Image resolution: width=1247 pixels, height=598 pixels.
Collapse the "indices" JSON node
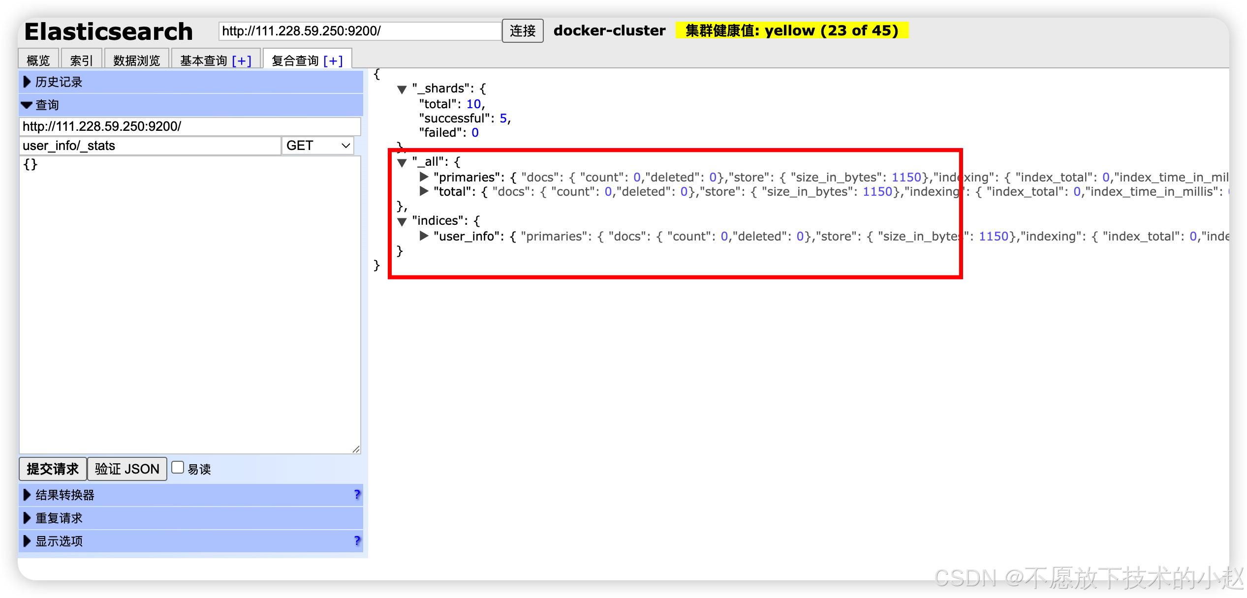pos(402,221)
